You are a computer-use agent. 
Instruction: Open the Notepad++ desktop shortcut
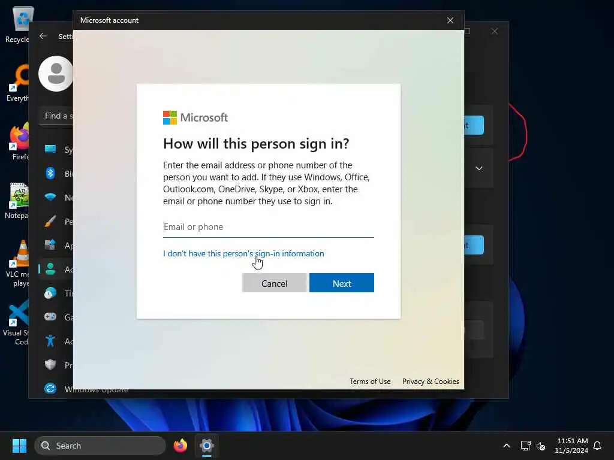point(17,200)
